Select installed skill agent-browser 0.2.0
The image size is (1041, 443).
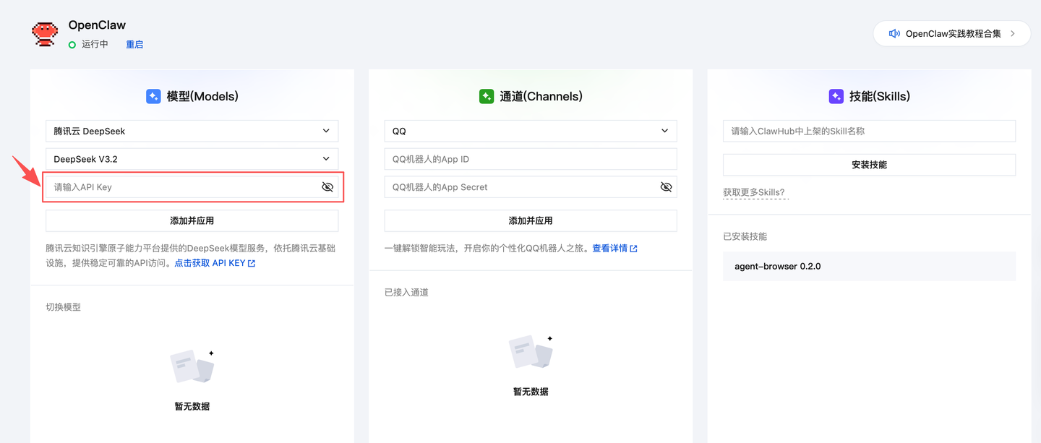(868, 266)
